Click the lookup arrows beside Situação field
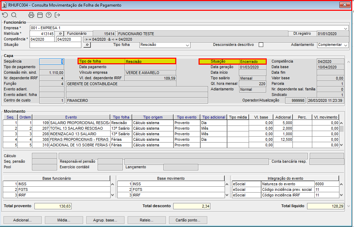Screen dimensions: 354x227 pyautogui.click(x=87, y=45)
